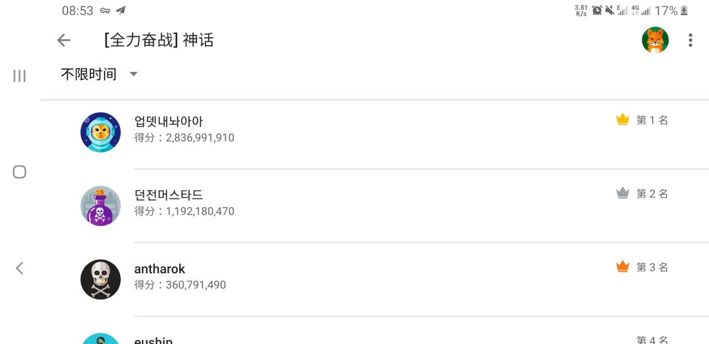The image size is (709, 344).
Task: Open the astronaut cat player avatar
Action: click(x=100, y=132)
